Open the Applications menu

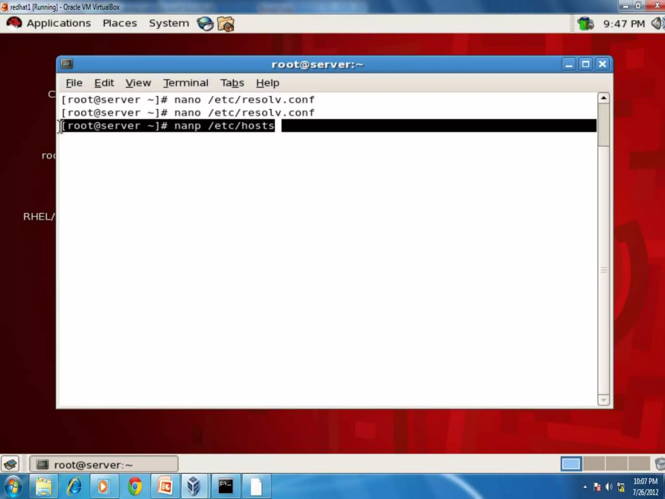(x=58, y=23)
